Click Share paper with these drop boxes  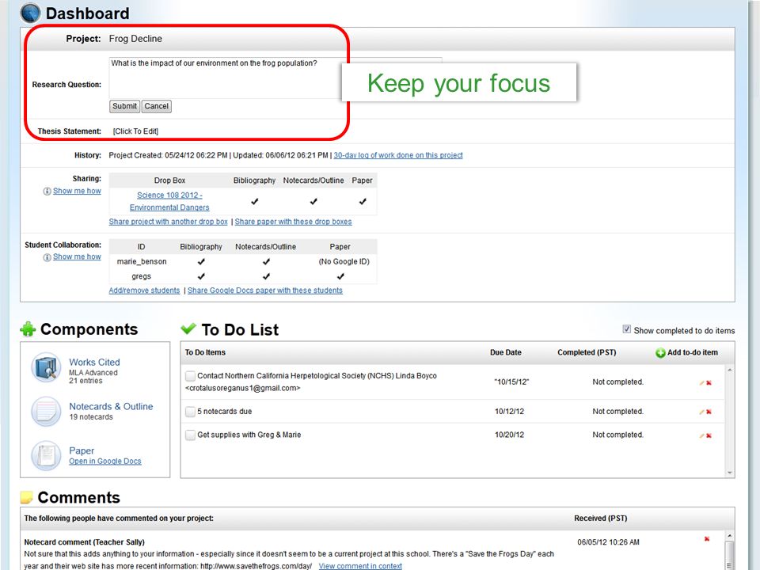[x=293, y=222]
